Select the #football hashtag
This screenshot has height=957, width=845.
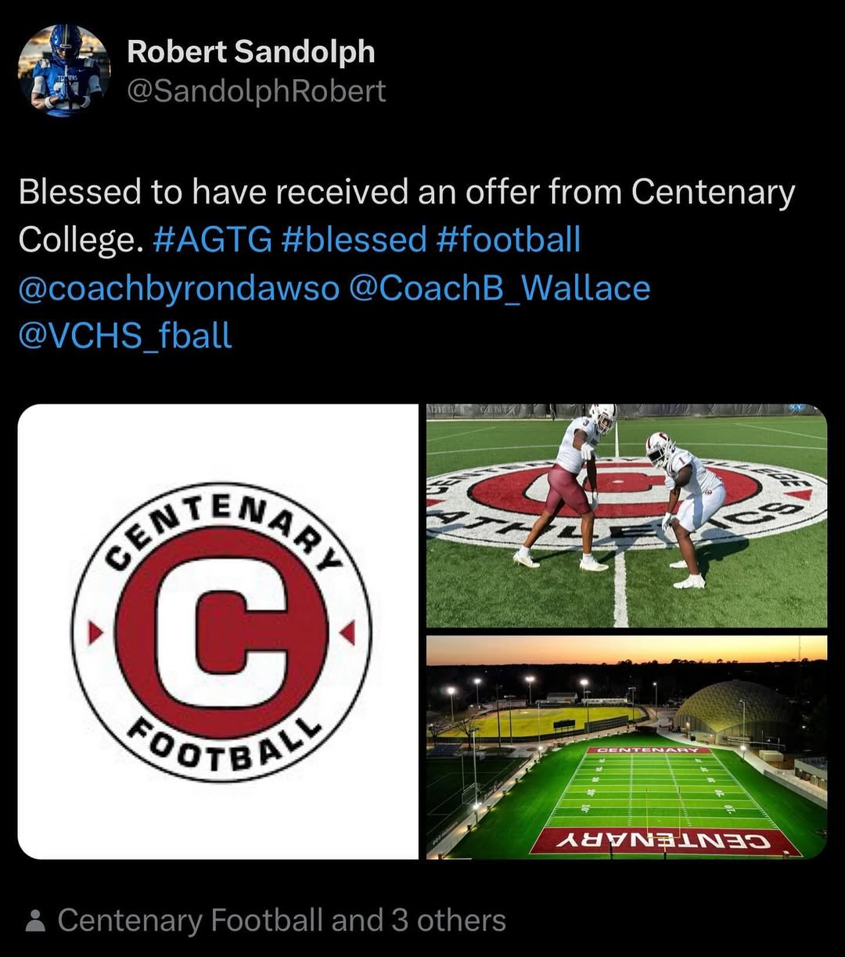(509, 239)
